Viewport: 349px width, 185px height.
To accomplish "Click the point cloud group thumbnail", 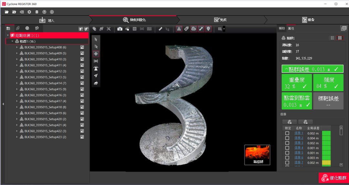I will [x=257, y=155].
